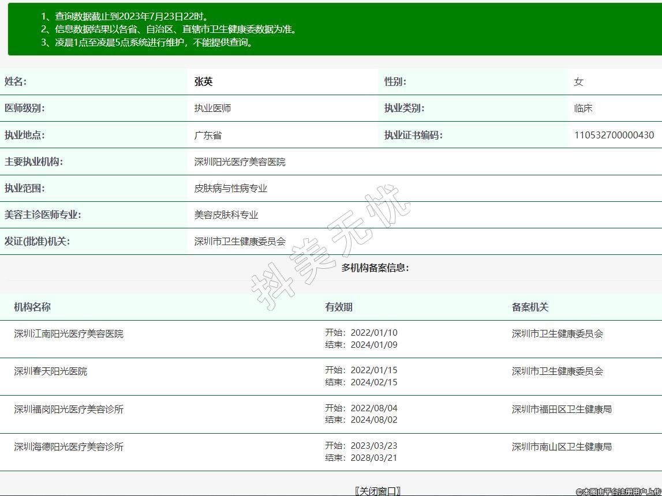Select the certificate number 110532700000430

(614, 135)
